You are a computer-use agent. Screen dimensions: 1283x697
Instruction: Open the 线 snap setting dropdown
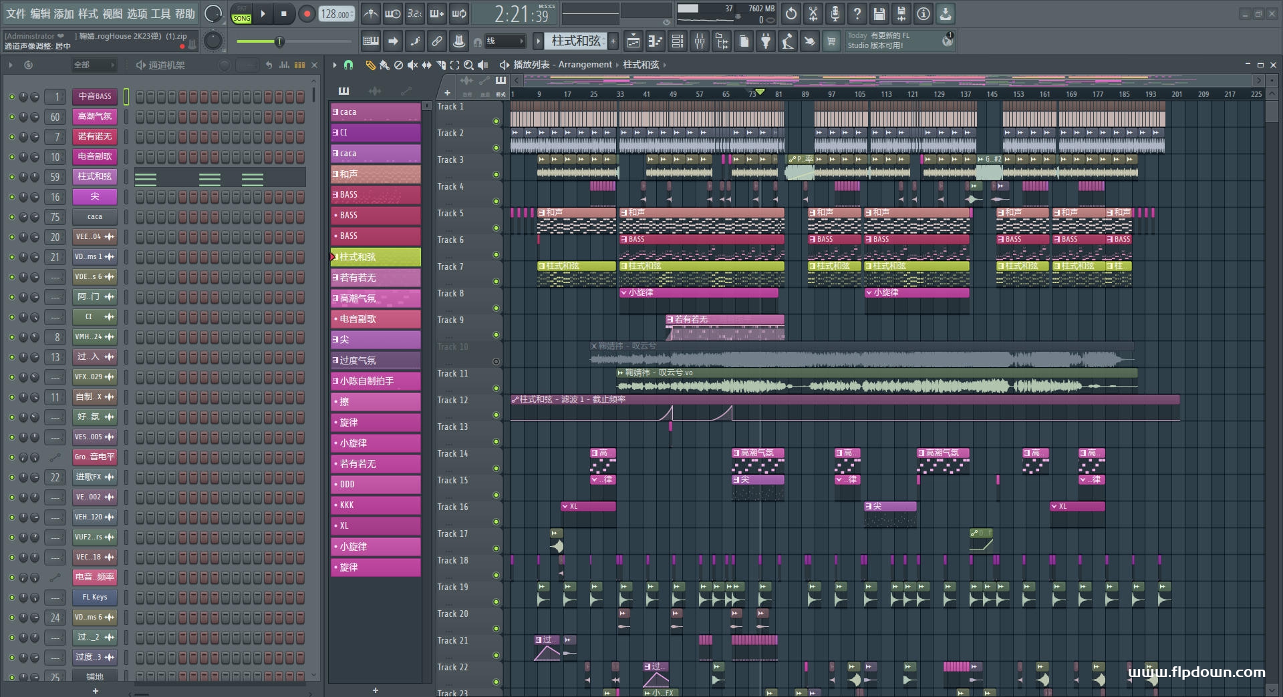(x=505, y=41)
